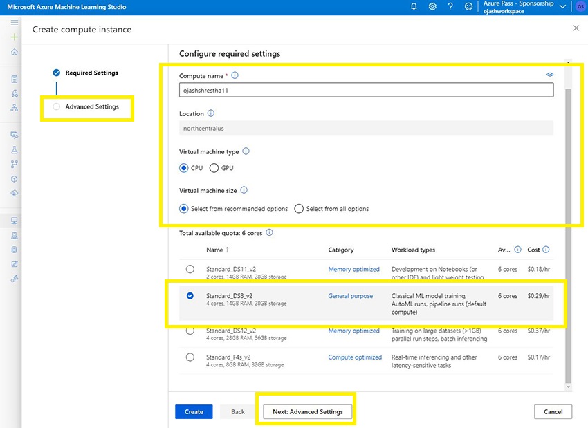Open the notifications bell
Viewport: 588px width, 428px height.
(x=414, y=6)
